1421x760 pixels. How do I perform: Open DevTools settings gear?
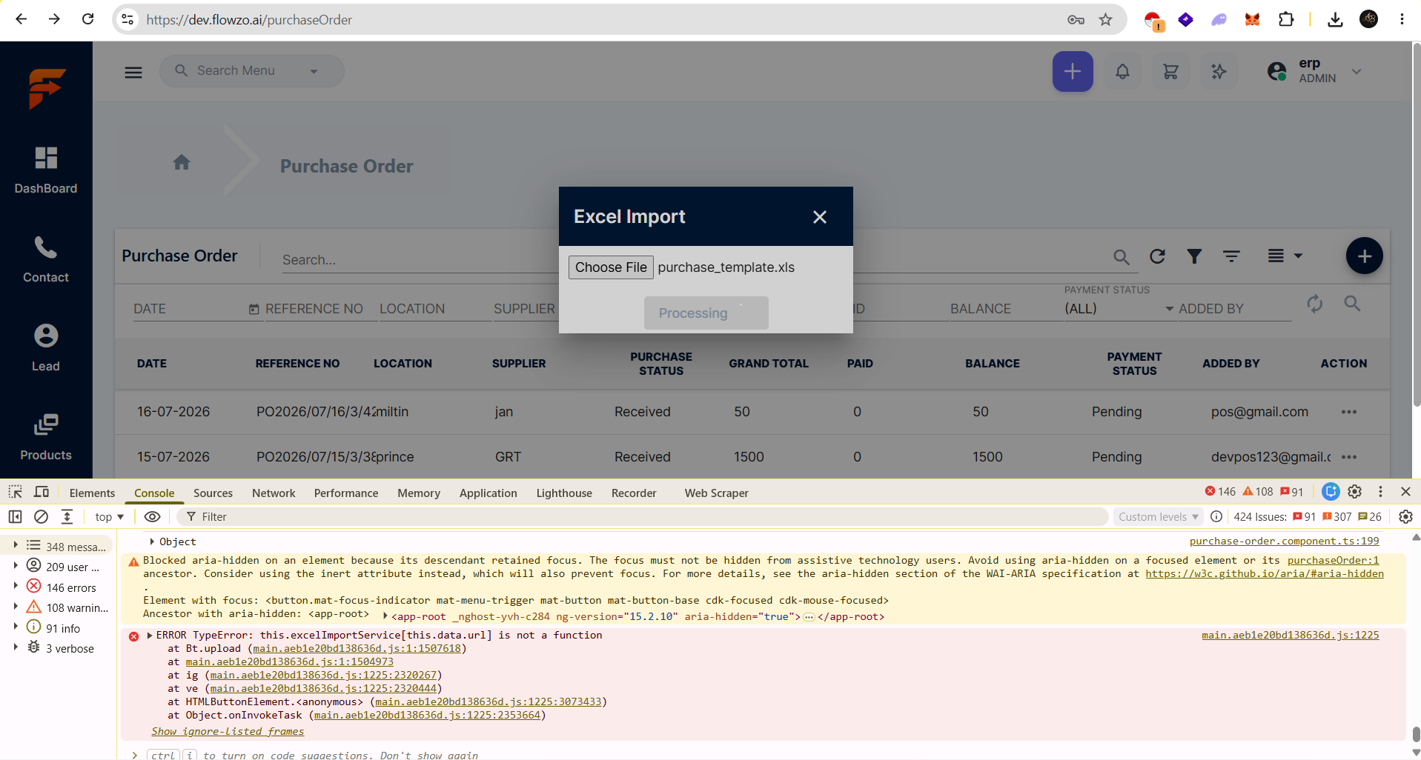point(1355,492)
